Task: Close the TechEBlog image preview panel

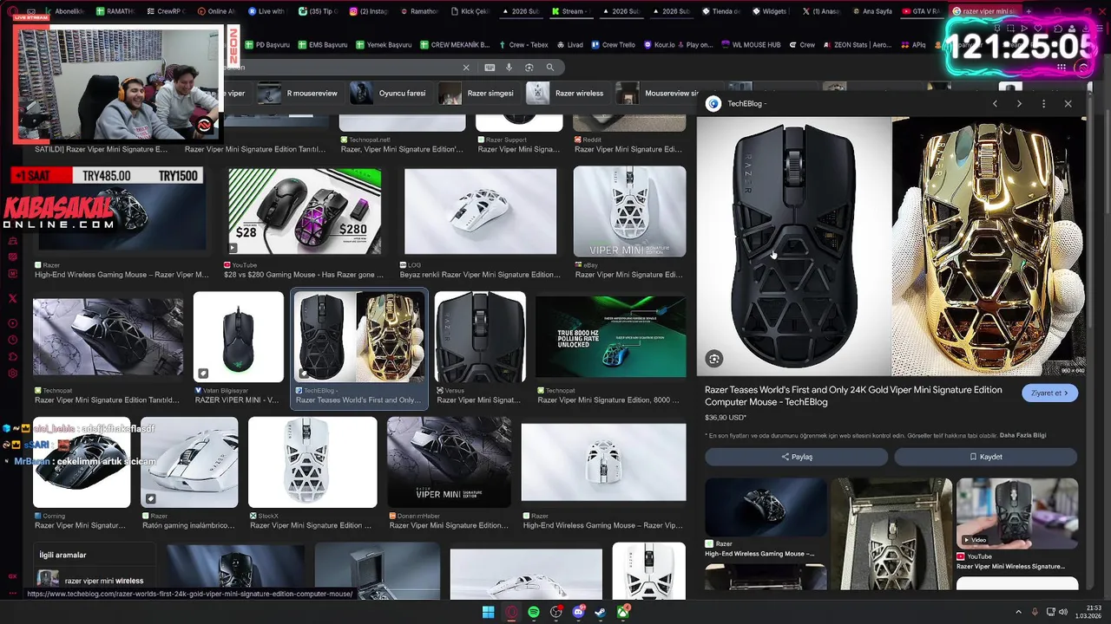Action: pyautogui.click(x=1068, y=103)
